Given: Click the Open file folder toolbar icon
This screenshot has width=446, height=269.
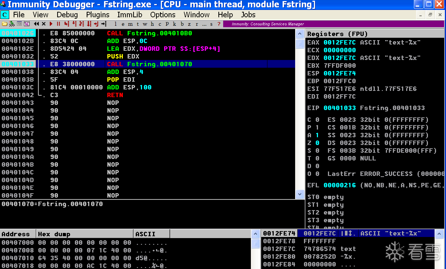Looking at the screenshot, I should pyautogui.click(x=4, y=24).
